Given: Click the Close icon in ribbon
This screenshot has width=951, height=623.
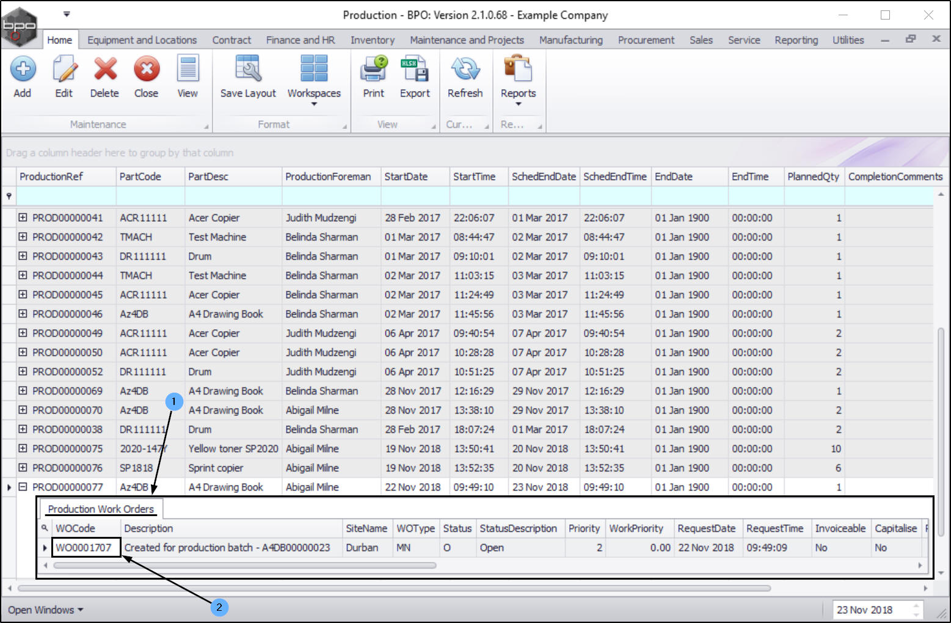Looking at the screenshot, I should pyautogui.click(x=146, y=70).
